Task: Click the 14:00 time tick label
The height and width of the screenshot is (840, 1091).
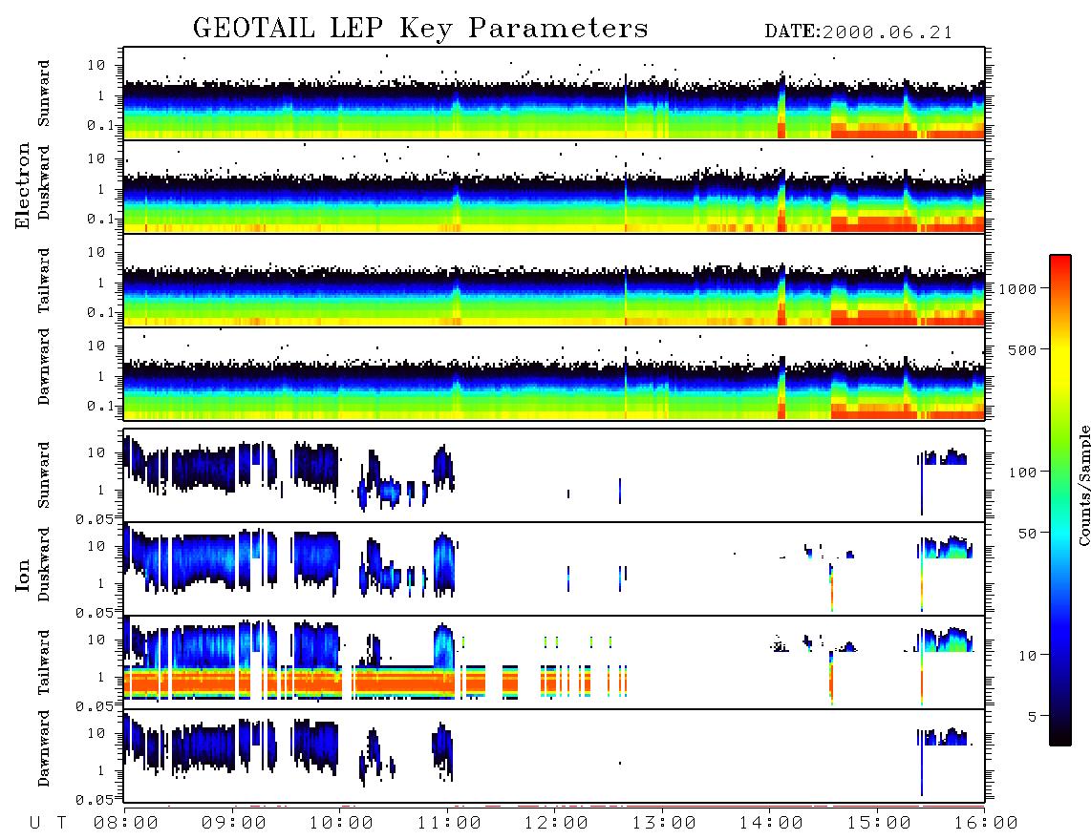Action: 771,823
